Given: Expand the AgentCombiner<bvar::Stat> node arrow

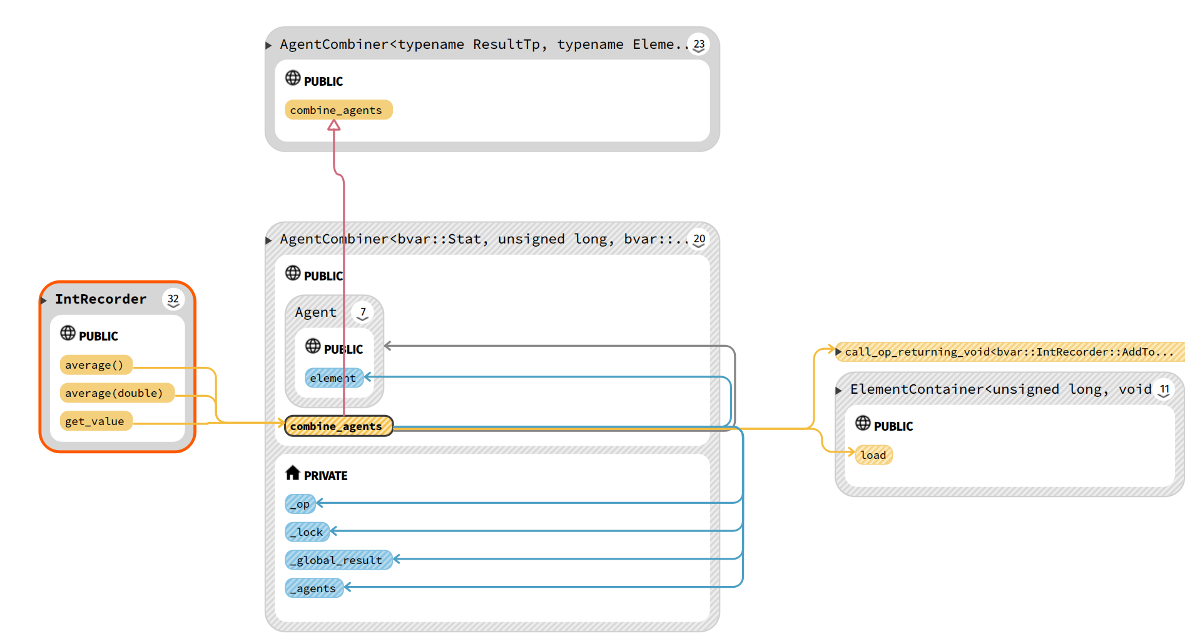Looking at the screenshot, I should 269,240.
